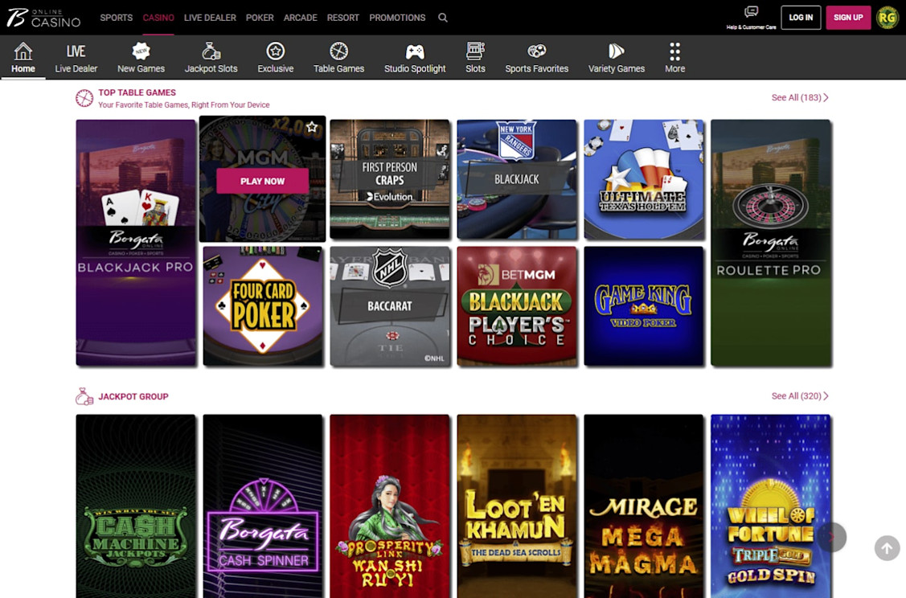Open the Jackpot Slots category icon
This screenshot has width=906, height=598.
tap(211, 51)
